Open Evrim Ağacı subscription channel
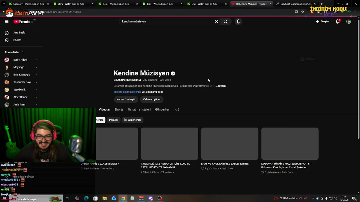 point(20,60)
